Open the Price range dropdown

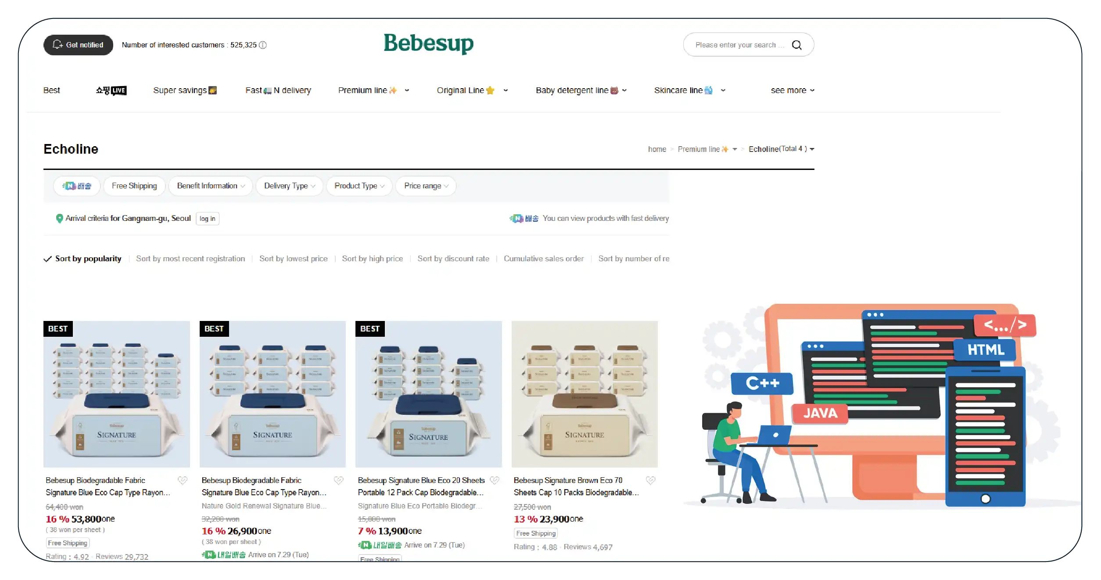426,186
